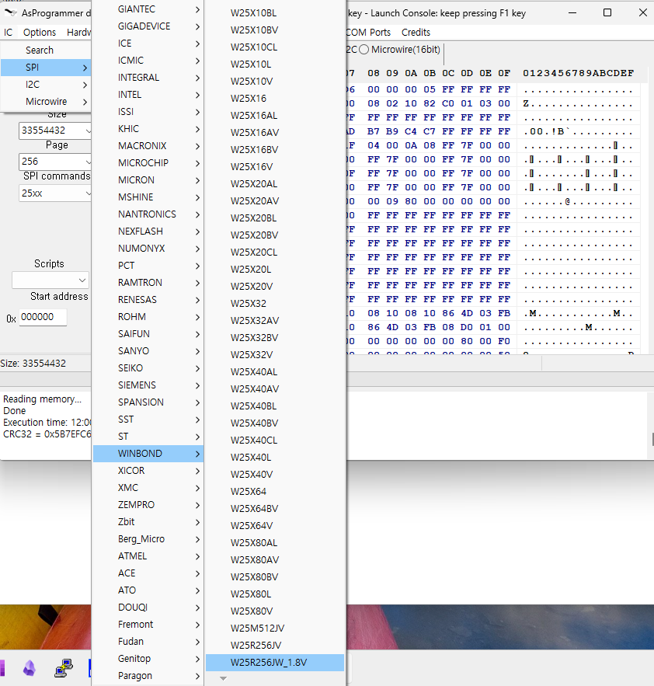Viewport: 654px width, 686px height.
Task: Open the Size combo box showing 33554432
Action: pos(54,131)
